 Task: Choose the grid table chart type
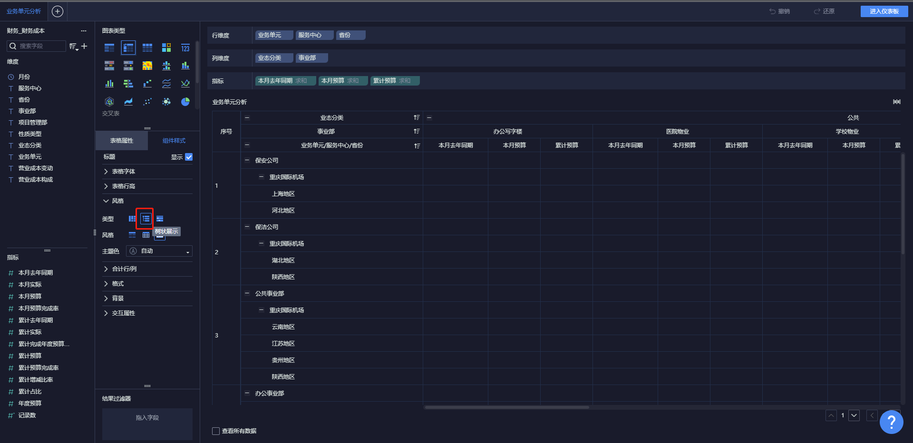coord(147,48)
